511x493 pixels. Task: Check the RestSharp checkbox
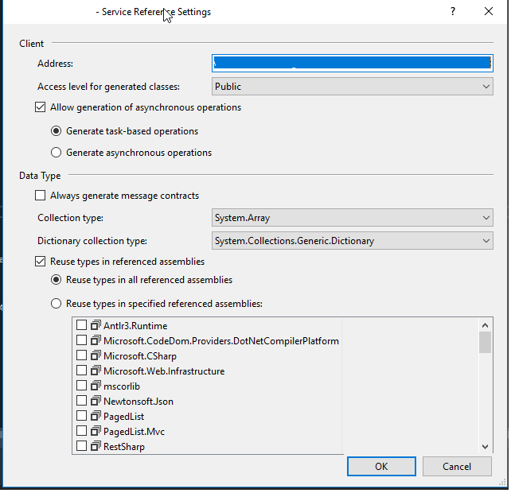click(81, 446)
